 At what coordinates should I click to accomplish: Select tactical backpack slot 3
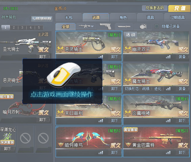coord(22,27)
